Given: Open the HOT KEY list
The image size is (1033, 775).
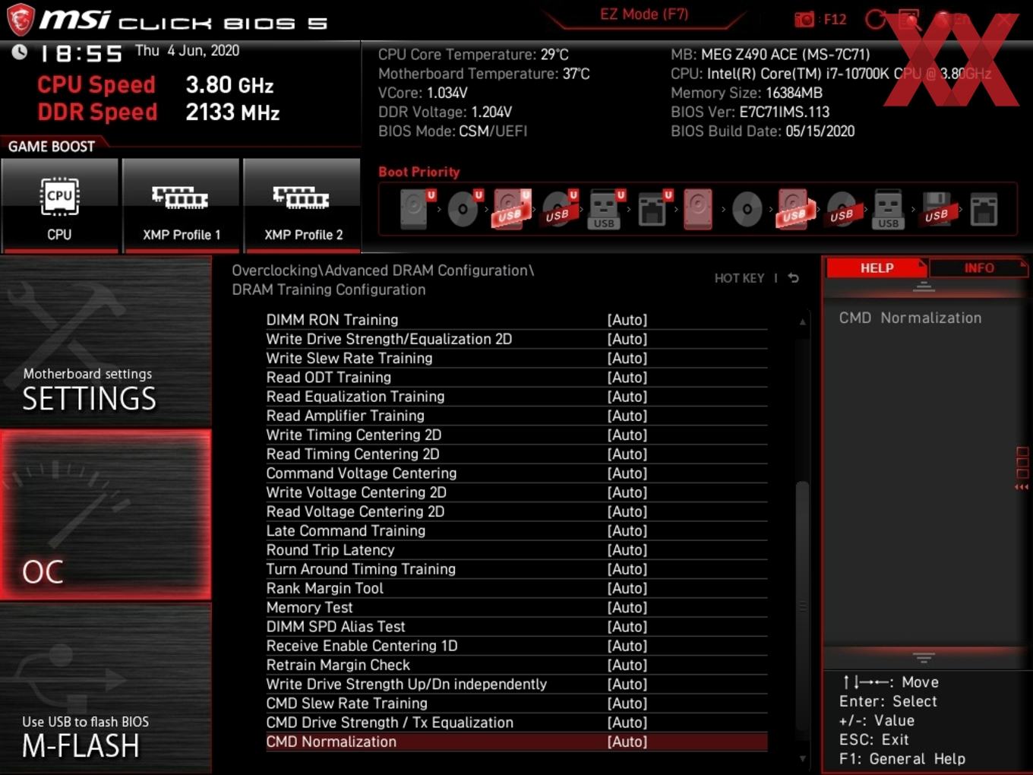Looking at the screenshot, I should coord(739,278).
